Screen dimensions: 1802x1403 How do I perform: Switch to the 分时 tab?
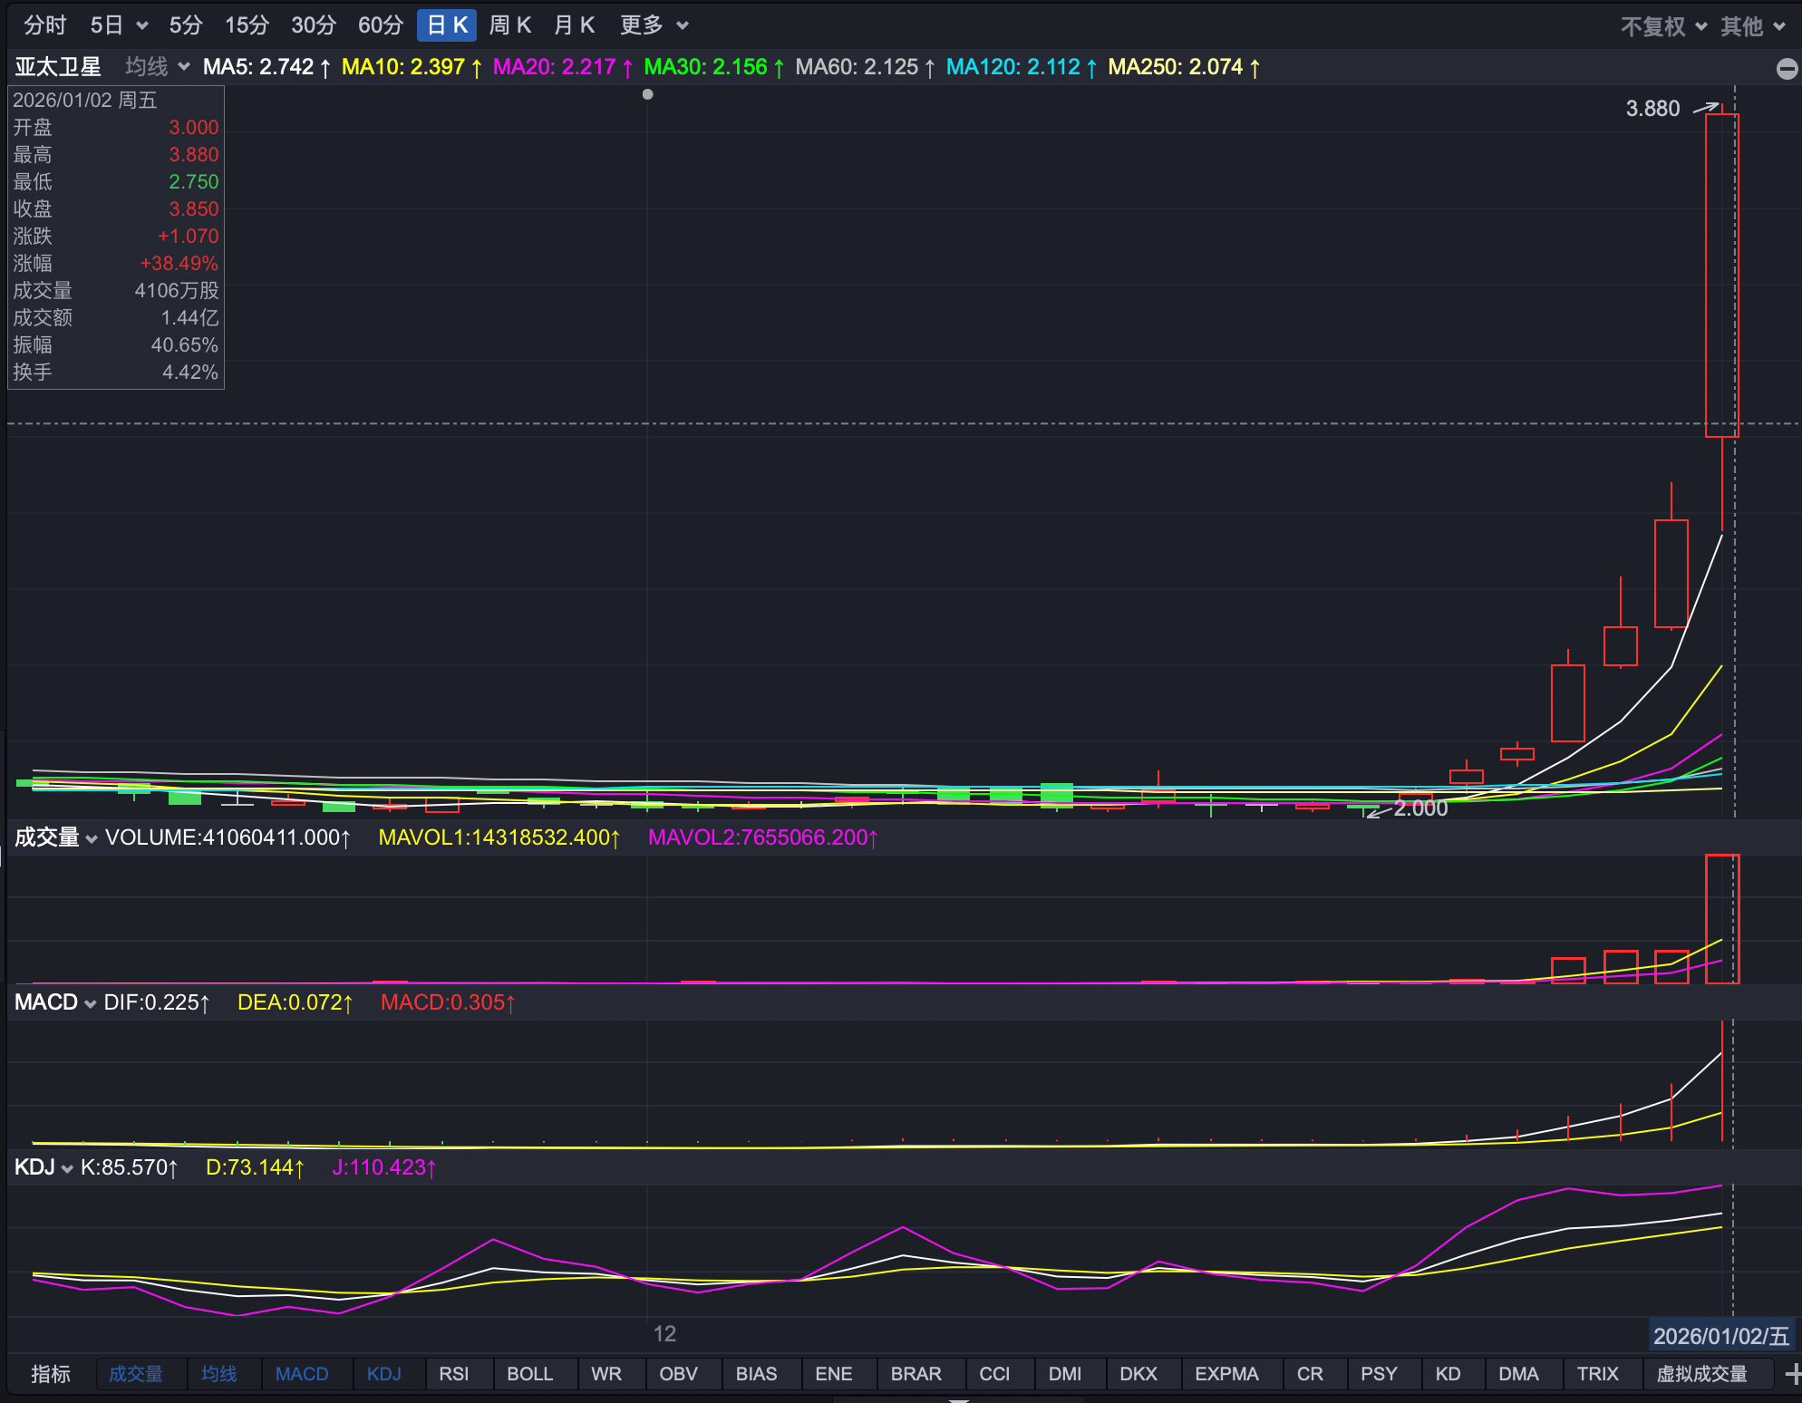coord(44,25)
